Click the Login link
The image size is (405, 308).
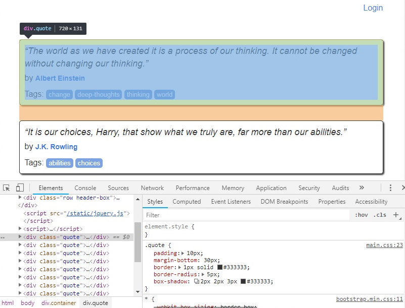click(373, 8)
